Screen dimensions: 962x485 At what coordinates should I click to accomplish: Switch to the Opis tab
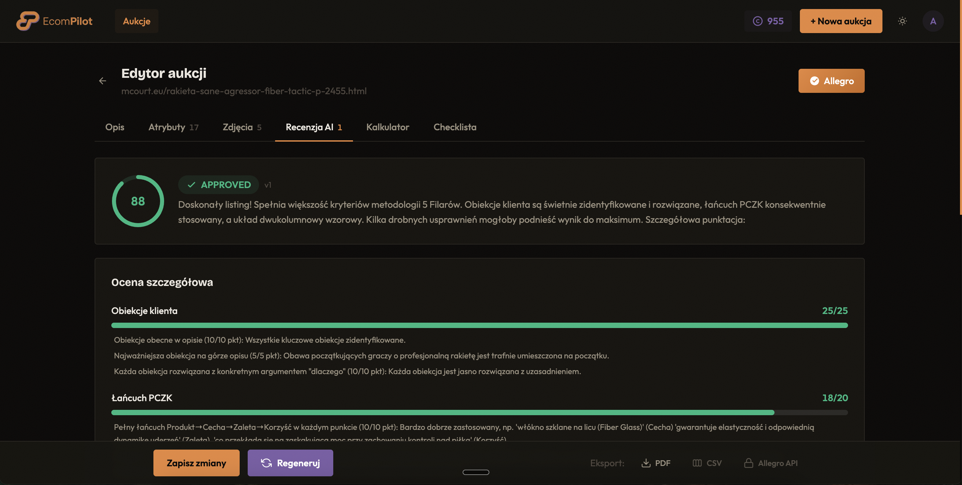115,127
